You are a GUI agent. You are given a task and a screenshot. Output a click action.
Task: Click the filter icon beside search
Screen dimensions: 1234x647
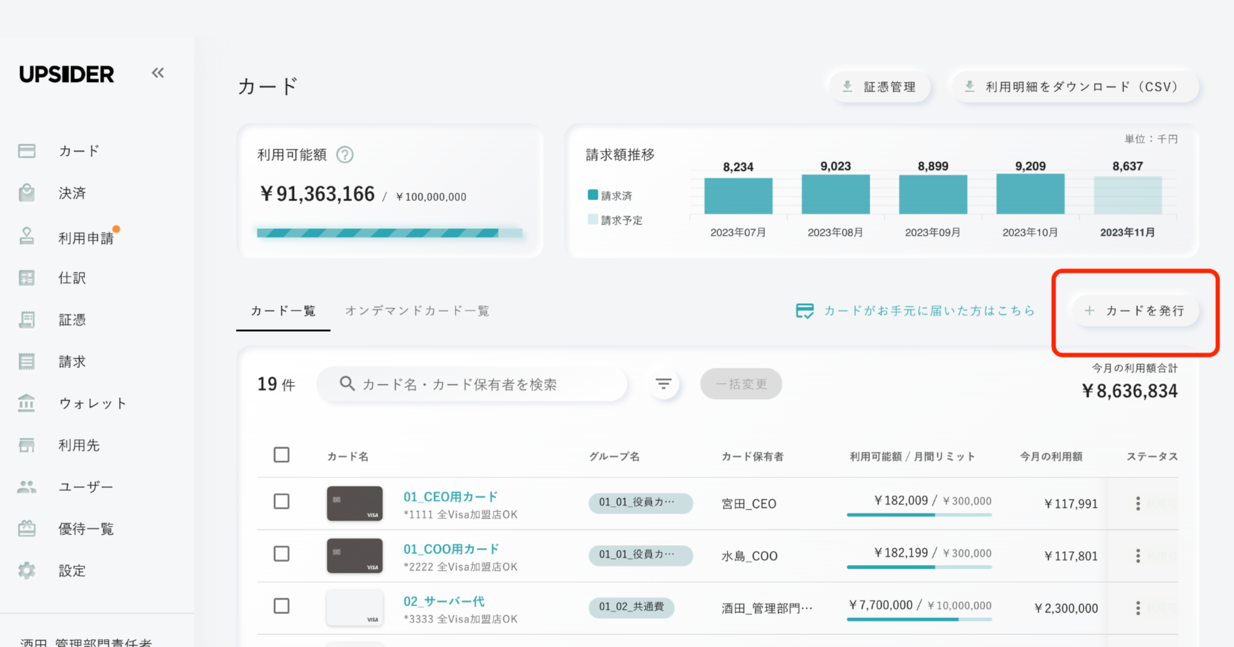point(663,384)
